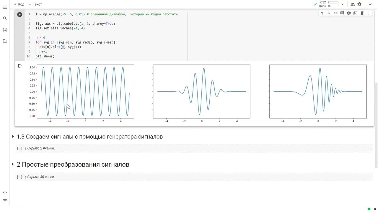Open the code snippets panel
The image size is (378, 212).
pyautogui.click(x=5, y=192)
